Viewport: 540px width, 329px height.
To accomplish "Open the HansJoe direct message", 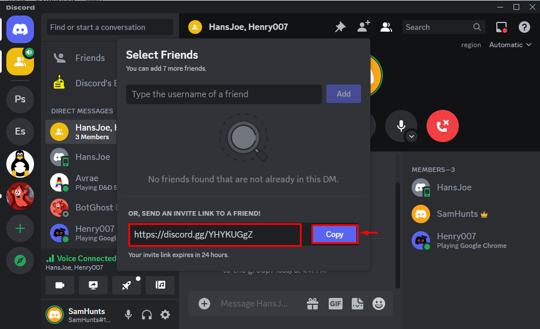I will pos(82,157).
